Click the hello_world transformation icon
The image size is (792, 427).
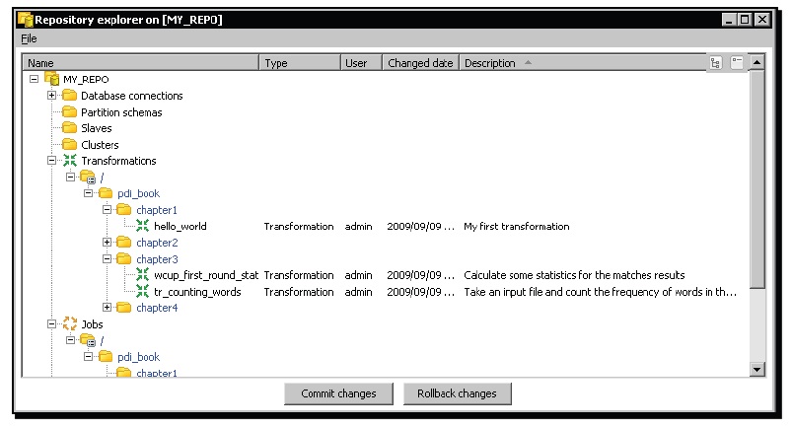pyautogui.click(x=142, y=226)
